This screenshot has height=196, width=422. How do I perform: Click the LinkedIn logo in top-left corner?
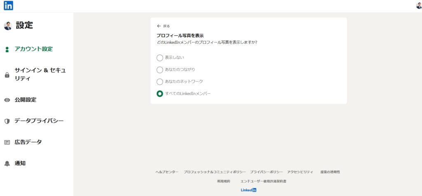pos(8,6)
